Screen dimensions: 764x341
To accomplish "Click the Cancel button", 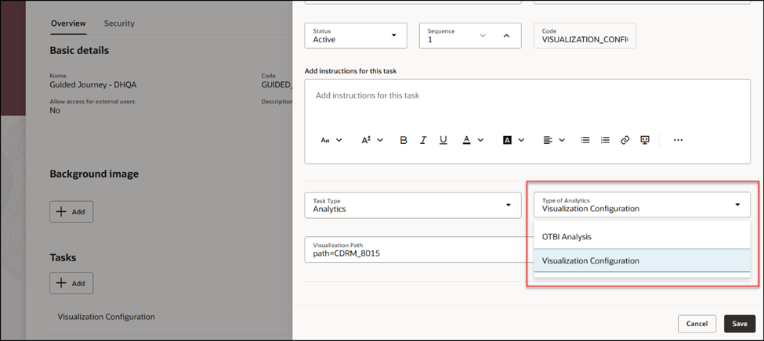I will 697,324.
